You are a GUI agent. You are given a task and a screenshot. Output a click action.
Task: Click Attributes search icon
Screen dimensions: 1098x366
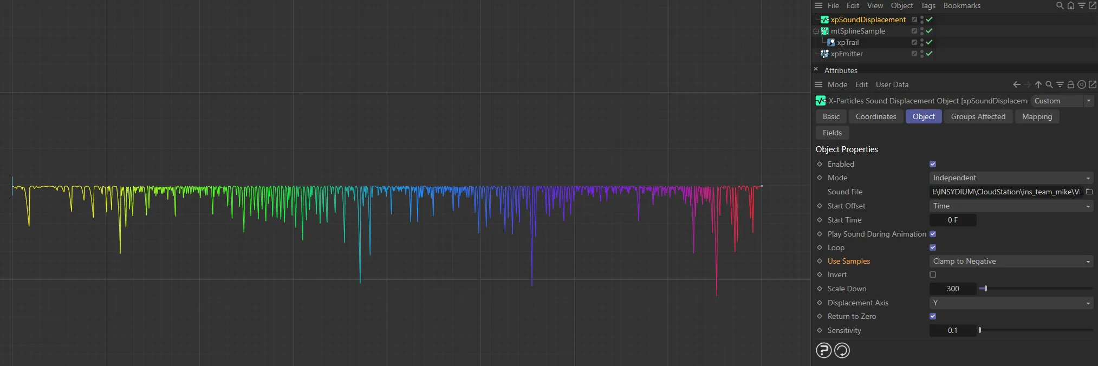click(x=1049, y=84)
